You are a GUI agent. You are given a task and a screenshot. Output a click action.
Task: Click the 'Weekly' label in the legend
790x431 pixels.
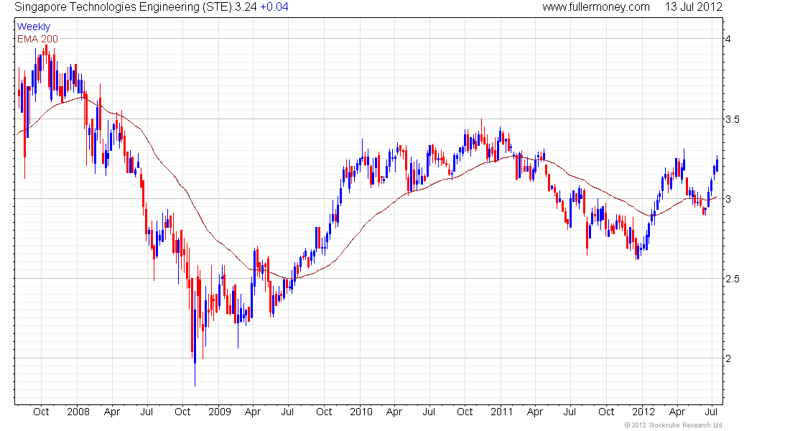click(34, 27)
